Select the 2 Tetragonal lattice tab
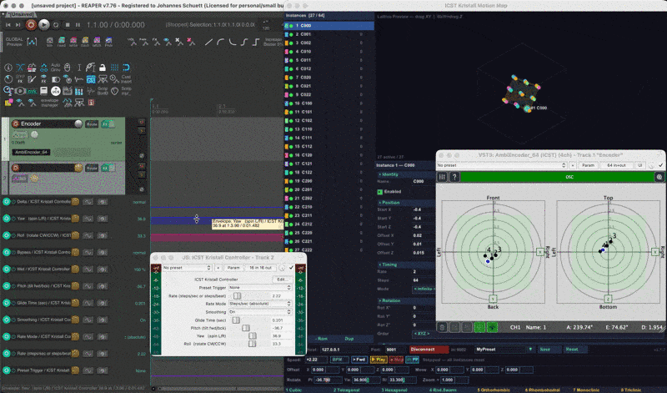Viewport: 667px width, 393px height. click(347, 390)
